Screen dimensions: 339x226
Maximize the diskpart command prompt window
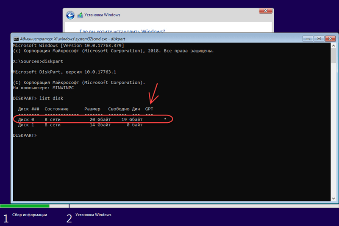click(319, 39)
